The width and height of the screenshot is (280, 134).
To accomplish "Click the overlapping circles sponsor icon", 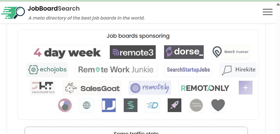I will 65,105.
